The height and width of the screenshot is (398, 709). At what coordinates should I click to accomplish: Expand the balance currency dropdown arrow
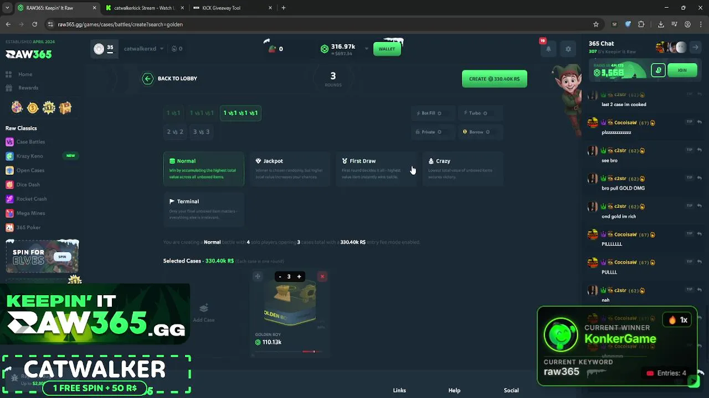(366, 49)
